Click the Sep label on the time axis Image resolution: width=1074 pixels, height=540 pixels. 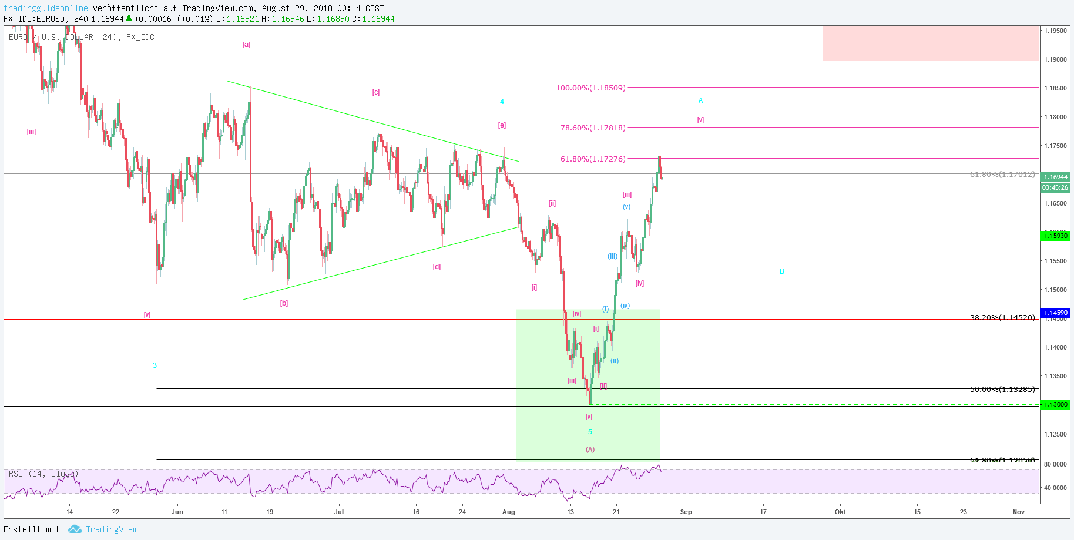click(x=686, y=512)
